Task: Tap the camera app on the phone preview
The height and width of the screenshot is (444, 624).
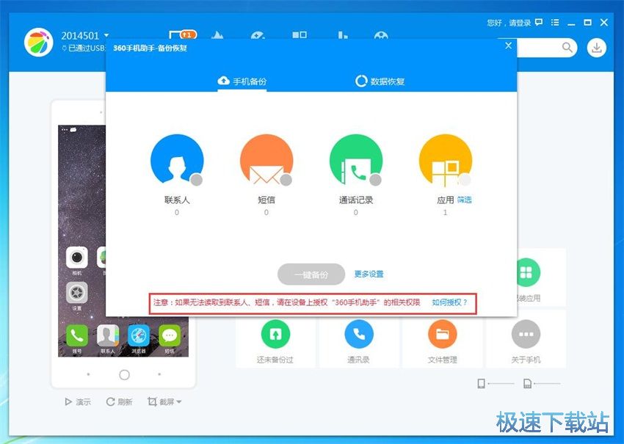Action: (x=77, y=258)
